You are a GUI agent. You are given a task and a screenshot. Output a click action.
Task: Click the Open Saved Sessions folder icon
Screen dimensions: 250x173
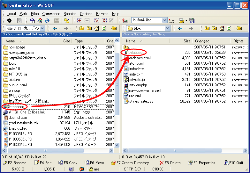(181, 20)
